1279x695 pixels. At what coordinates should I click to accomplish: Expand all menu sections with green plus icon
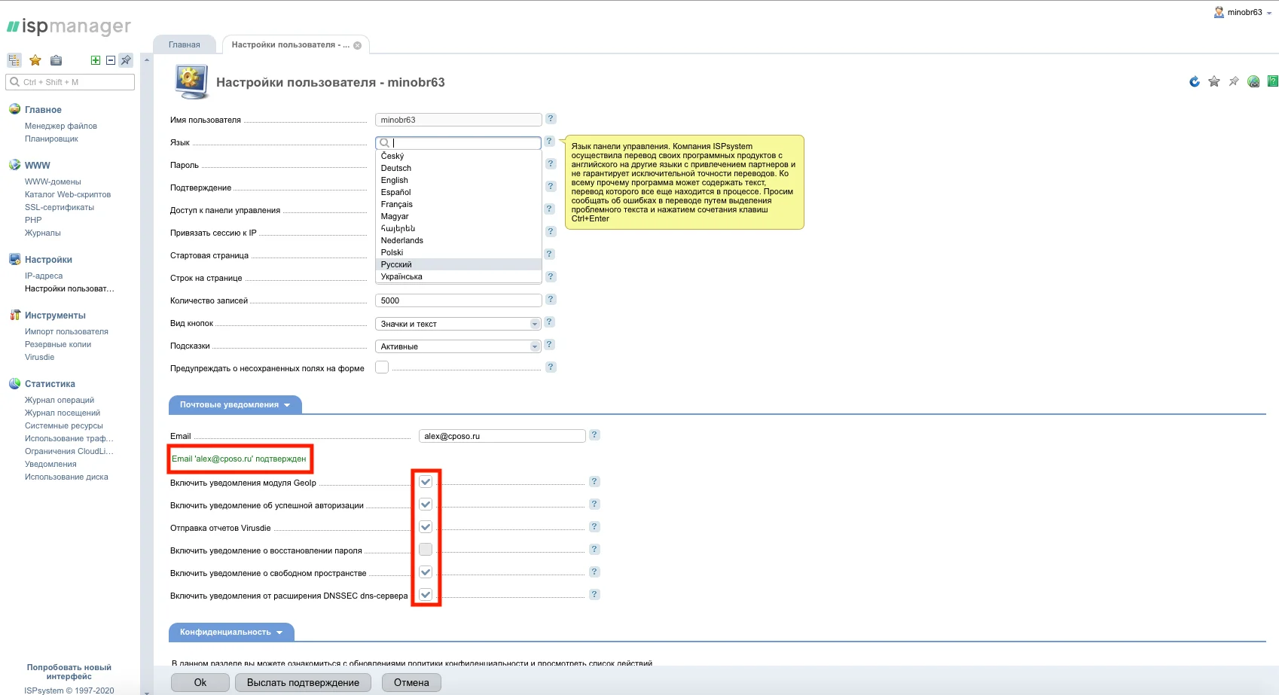(x=96, y=60)
